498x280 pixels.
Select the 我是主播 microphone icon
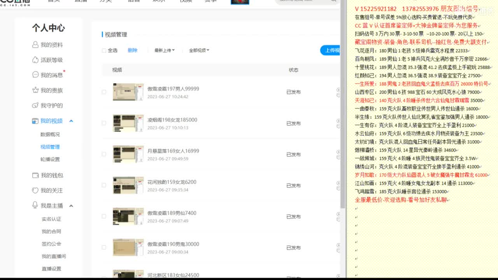(x=36, y=206)
